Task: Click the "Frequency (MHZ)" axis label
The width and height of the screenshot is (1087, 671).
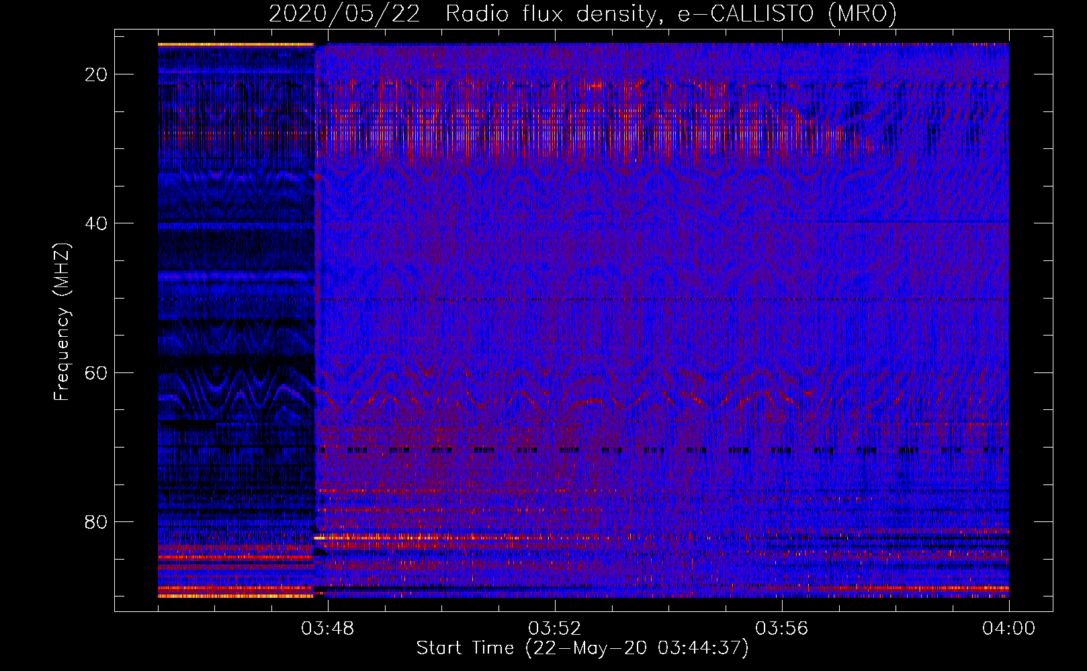Action: click(x=62, y=321)
